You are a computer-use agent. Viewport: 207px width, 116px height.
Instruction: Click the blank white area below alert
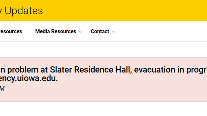coord(108,109)
